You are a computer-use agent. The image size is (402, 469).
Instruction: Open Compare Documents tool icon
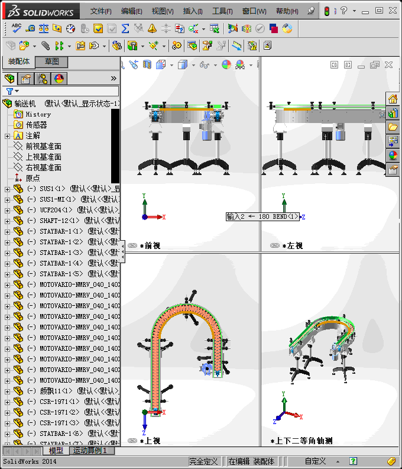click(179, 28)
